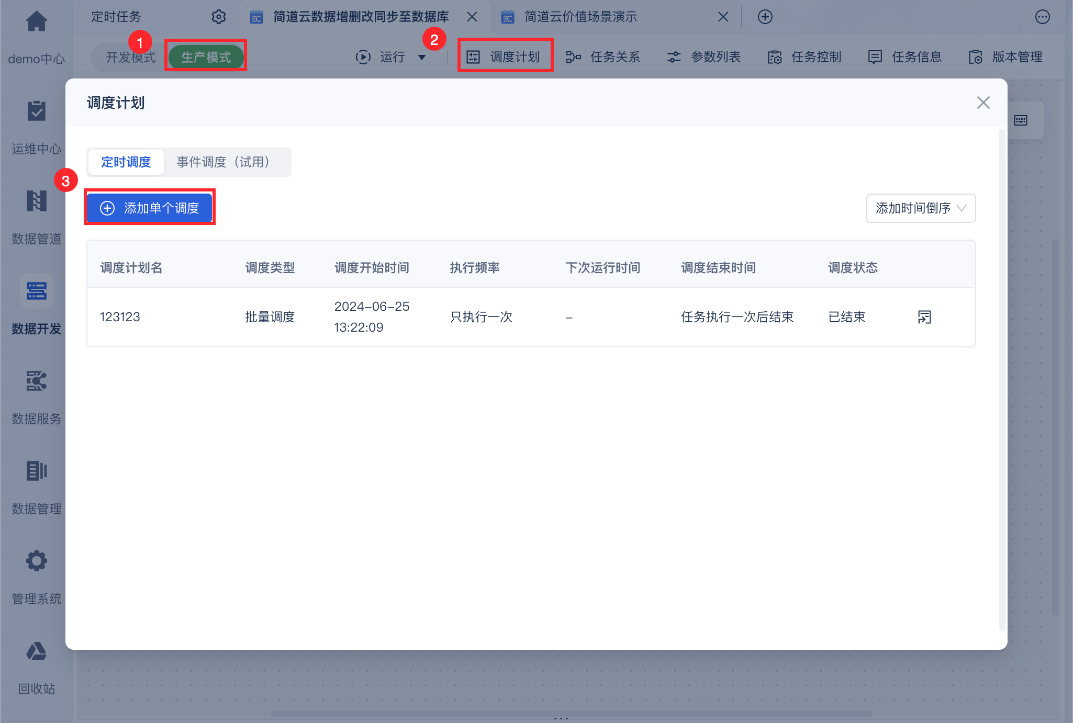Click 调度状态 column header

pyautogui.click(x=853, y=268)
